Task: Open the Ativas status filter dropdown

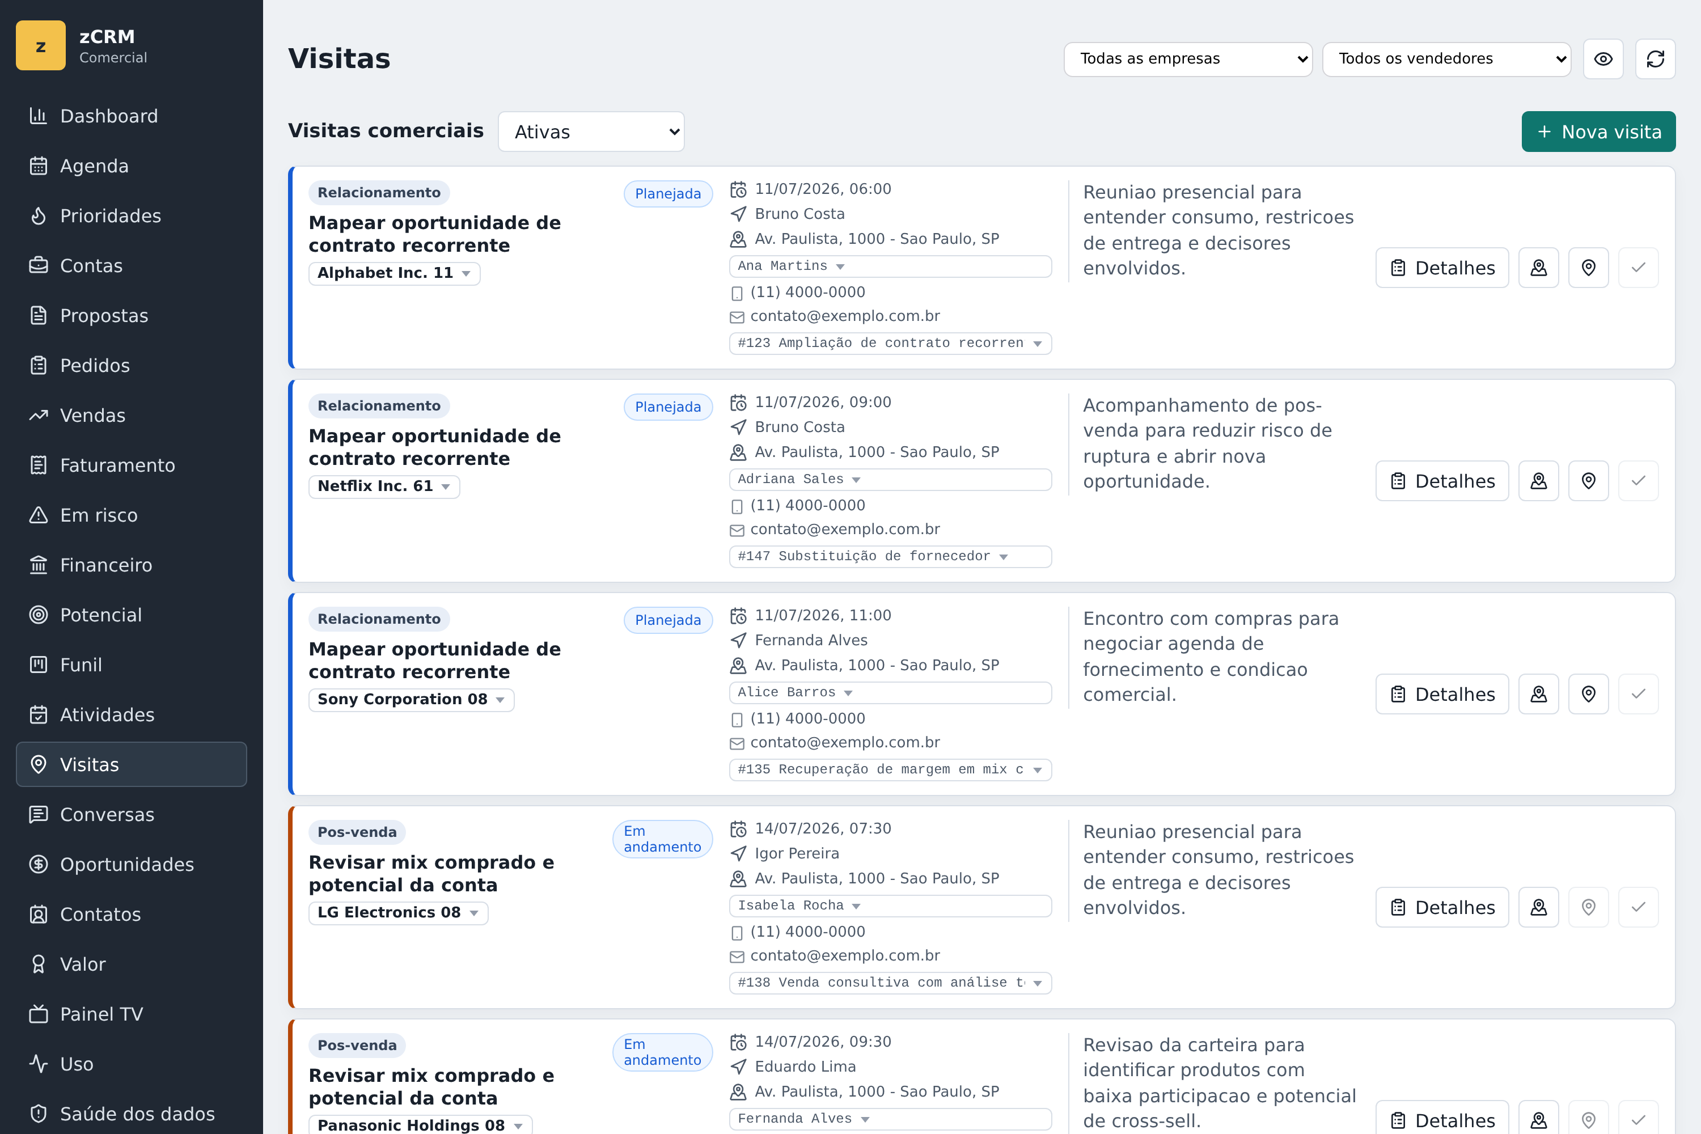Action: tap(591, 132)
